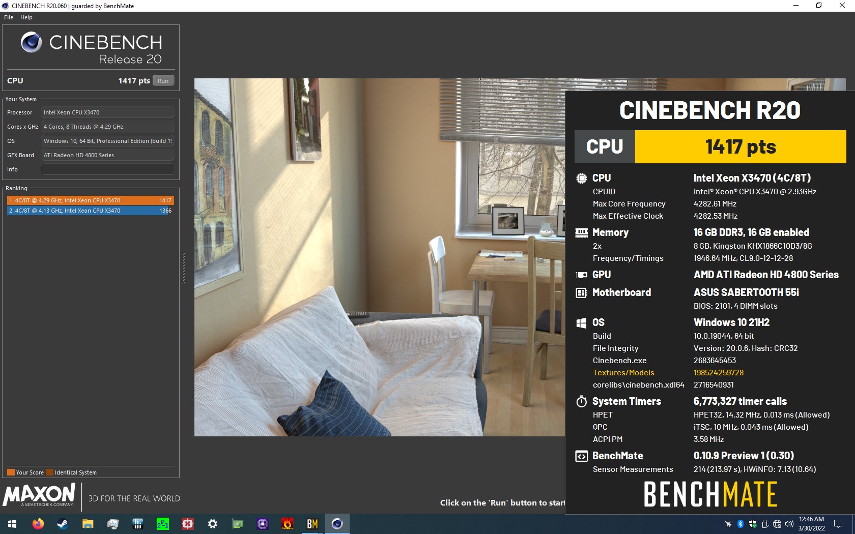Click the MAXON company logo
The height and width of the screenshot is (534, 855).
pyautogui.click(x=39, y=495)
